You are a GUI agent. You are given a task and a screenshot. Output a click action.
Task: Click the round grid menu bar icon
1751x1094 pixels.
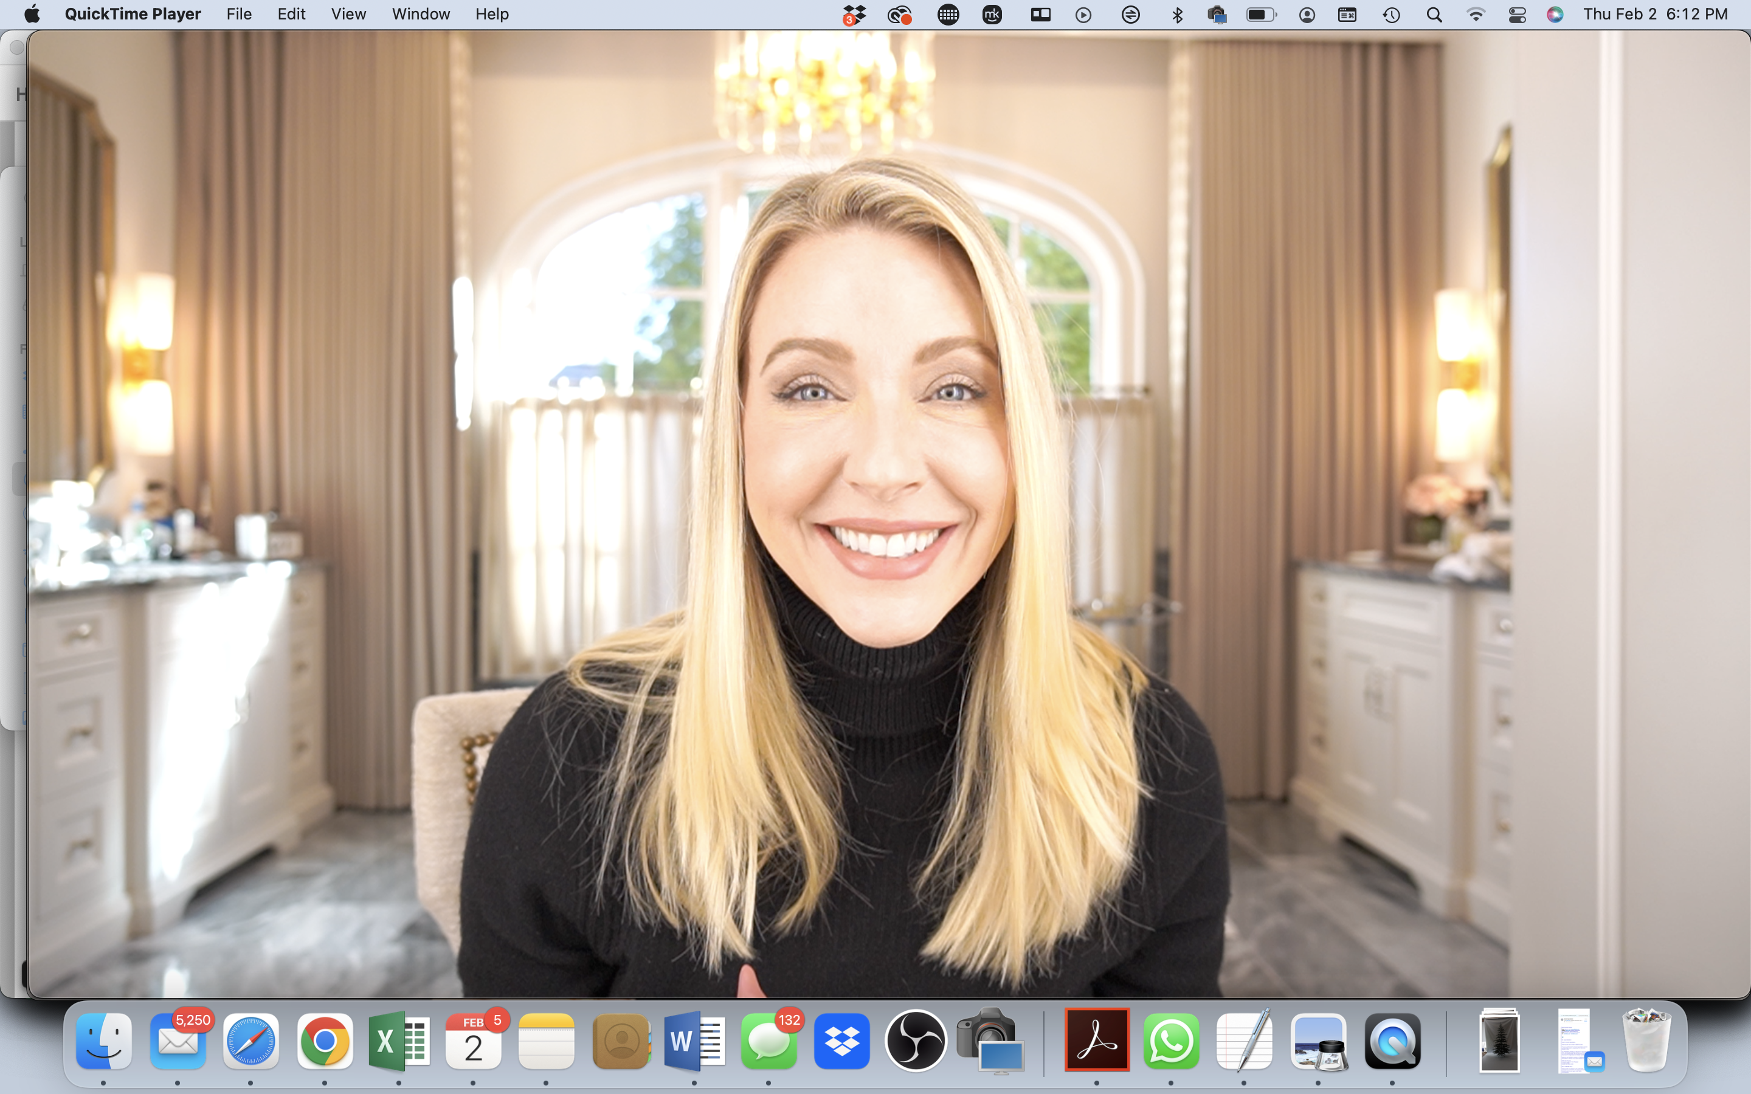point(948,15)
